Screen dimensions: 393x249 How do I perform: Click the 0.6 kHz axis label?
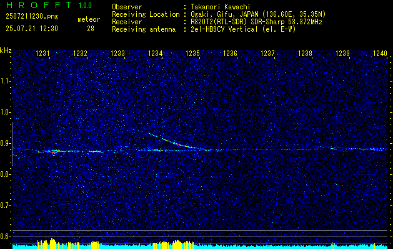[x=5, y=237]
